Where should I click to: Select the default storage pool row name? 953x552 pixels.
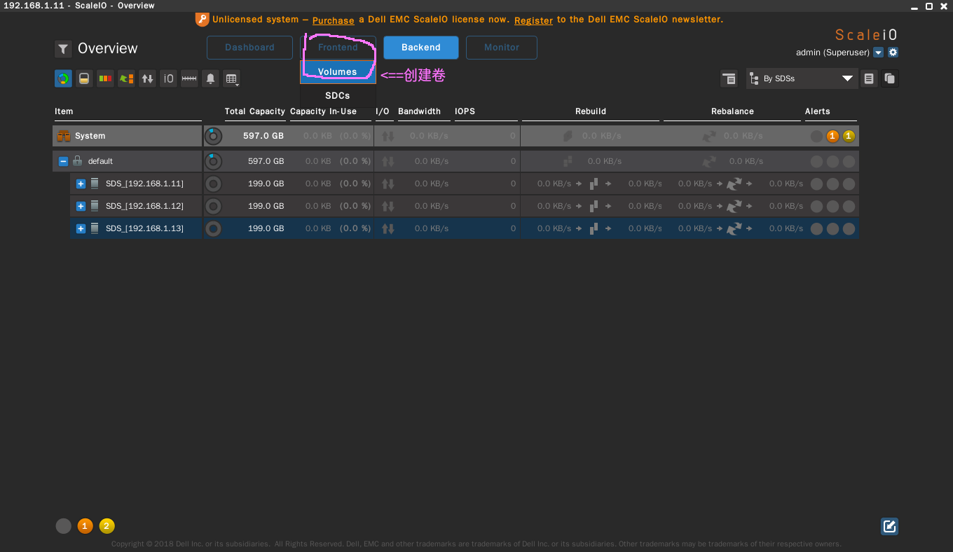(100, 161)
